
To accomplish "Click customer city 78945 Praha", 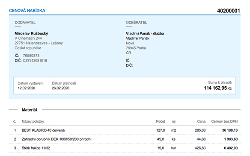I will [x=136, y=48].
